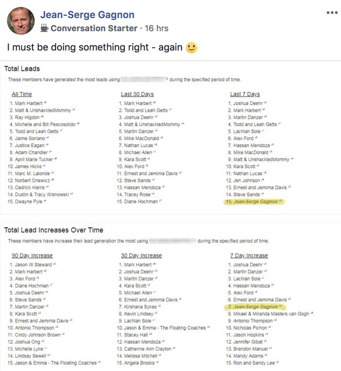Open Jean-Serge Gagnon's profile name link
This screenshot has height=371, width=341.
tap(88, 15)
